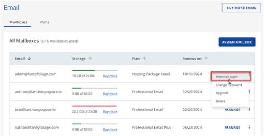Click Buy more for brad@anthonysspace.io storage

pos(110,111)
